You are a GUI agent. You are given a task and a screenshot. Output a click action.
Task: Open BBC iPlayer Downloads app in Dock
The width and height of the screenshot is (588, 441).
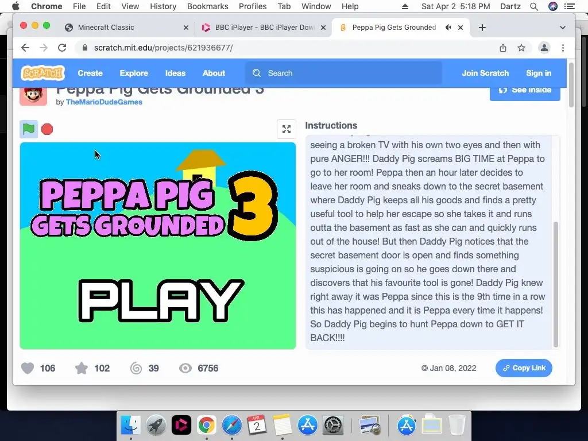[x=181, y=425]
